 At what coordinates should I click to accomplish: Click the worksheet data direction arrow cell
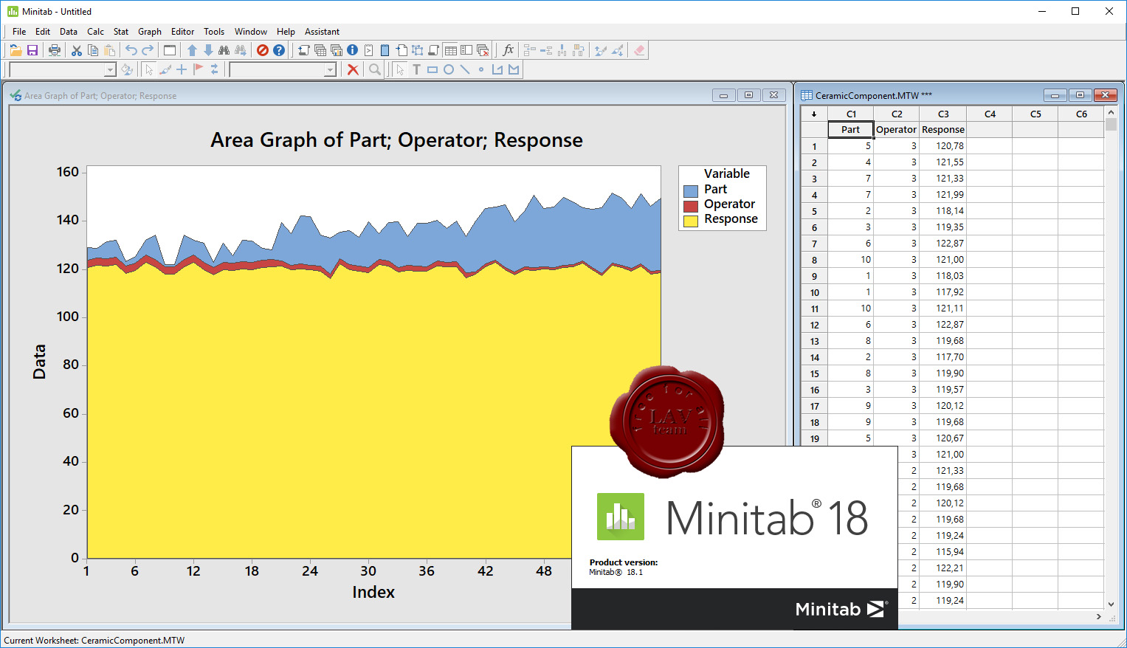814,114
